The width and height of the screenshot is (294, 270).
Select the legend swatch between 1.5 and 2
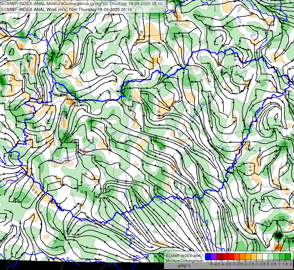[288, 257]
